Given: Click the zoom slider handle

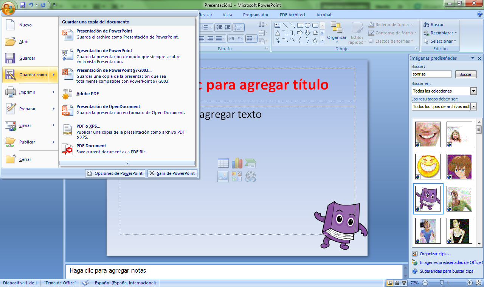Looking at the screenshot, I should point(441,283).
